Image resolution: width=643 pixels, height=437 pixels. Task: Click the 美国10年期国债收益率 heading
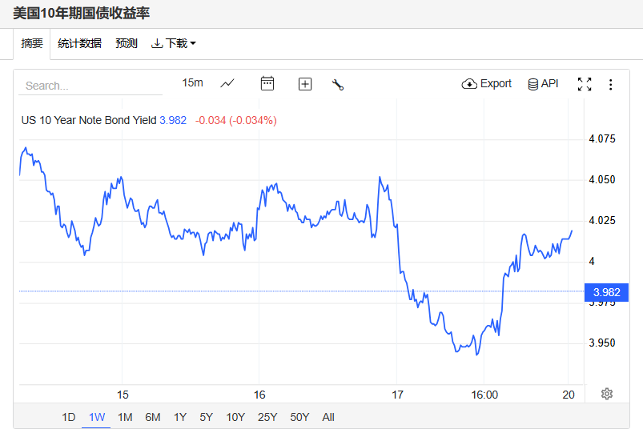81,13
